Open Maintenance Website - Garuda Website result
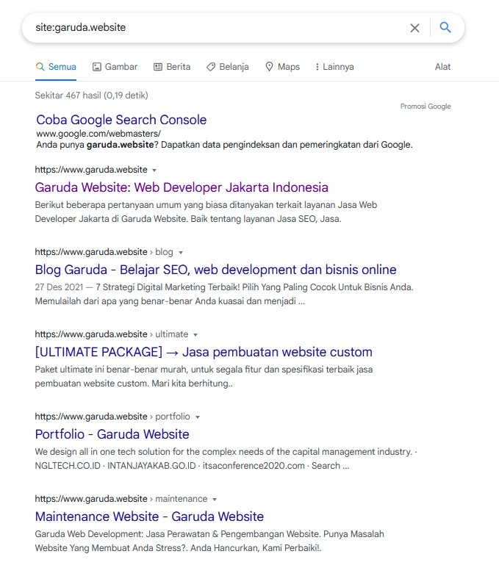 (x=149, y=517)
